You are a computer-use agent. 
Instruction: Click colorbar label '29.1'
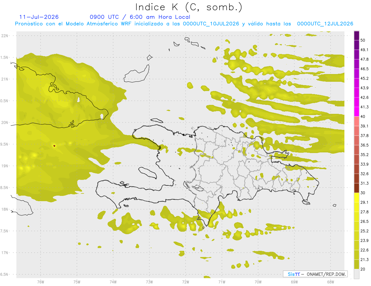tap(365, 202)
